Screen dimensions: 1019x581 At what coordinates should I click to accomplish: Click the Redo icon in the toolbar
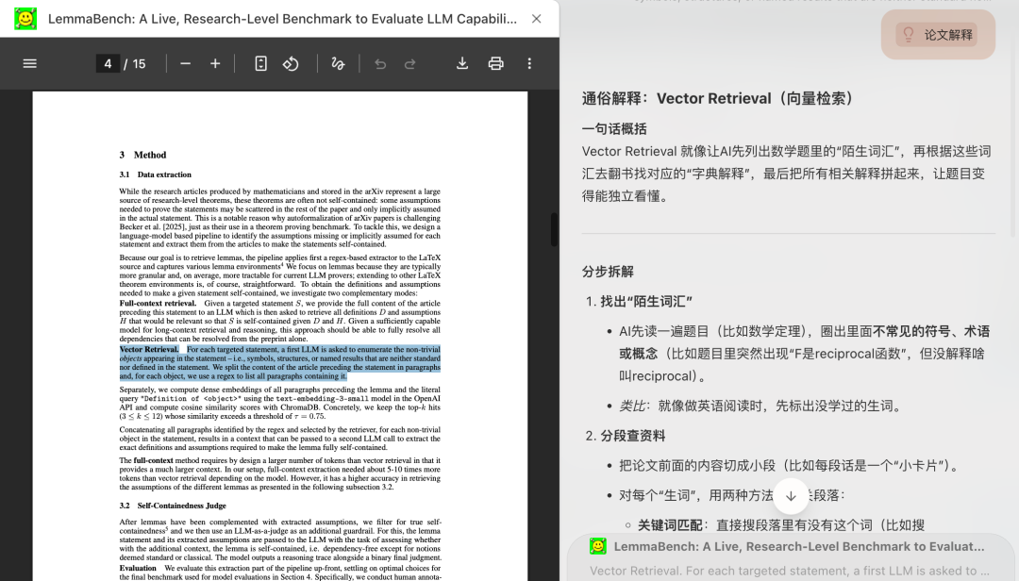(x=408, y=63)
